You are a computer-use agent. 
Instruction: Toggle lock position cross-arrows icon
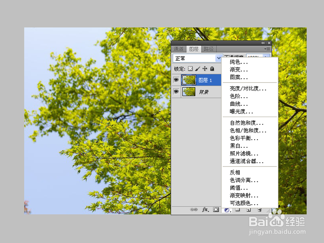click(205, 68)
